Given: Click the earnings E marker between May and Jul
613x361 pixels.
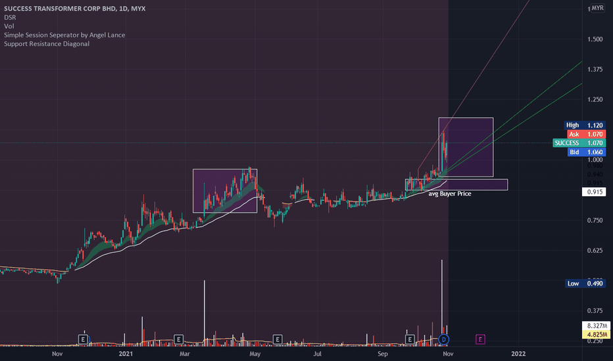Looking at the screenshot, I should point(277,339).
